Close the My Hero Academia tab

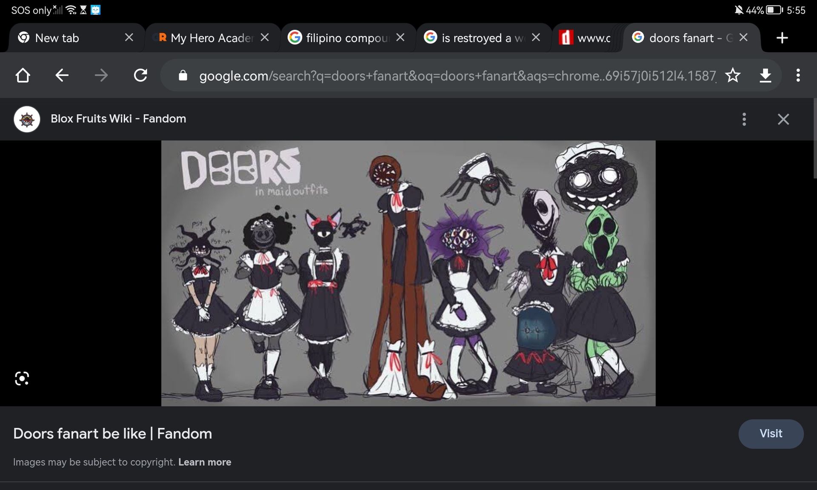(x=265, y=37)
